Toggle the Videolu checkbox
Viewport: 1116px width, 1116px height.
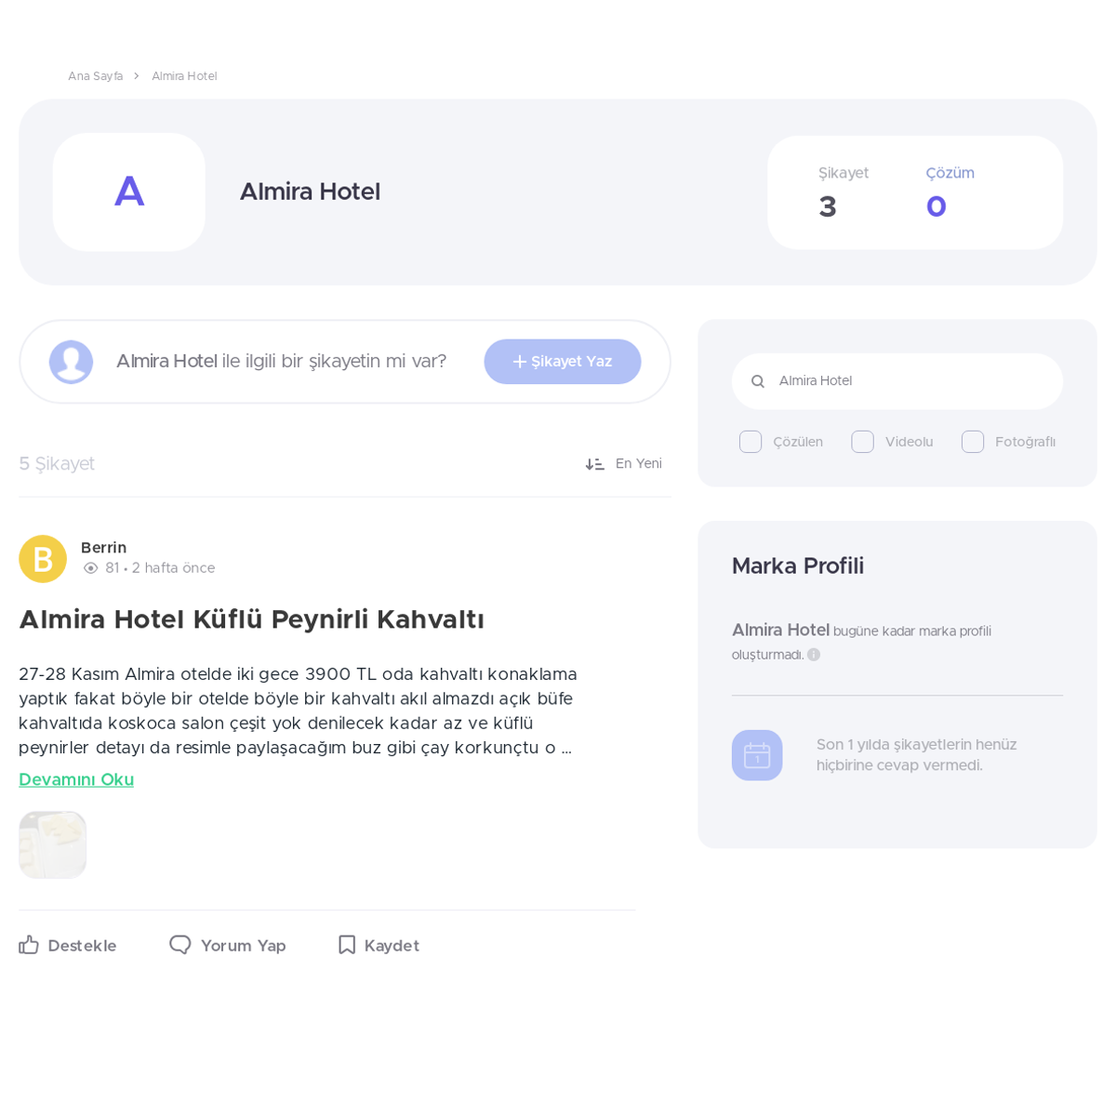coord(862,442)
